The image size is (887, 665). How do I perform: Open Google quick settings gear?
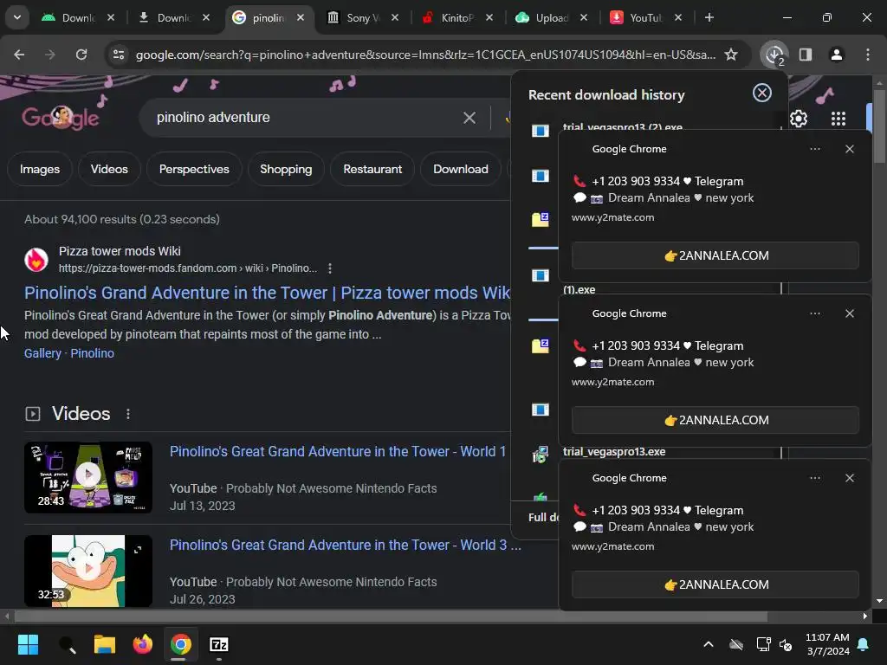coord(798,119)
